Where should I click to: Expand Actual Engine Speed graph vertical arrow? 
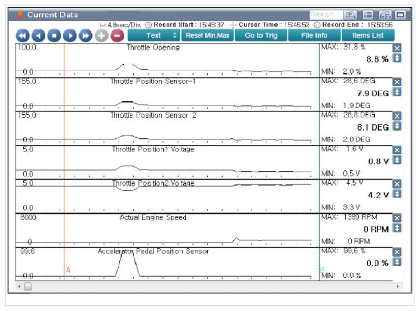click(x=397, y=228)
